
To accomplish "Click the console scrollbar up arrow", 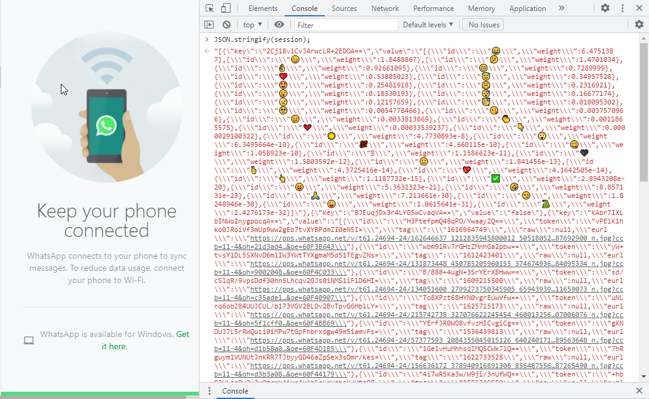I will click(644, 38).
